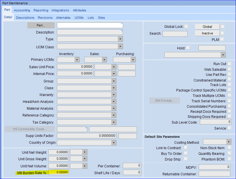
Task: Open the Country of Origin dropdown
Action: pyautogui.click(x=114, y=143)
